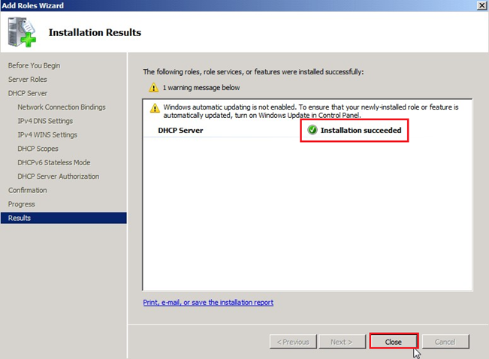Viewport: 489px width, 359px height.
Task: Select the DHCP Server step in sidebar
Action: pyautogui.click(x=28, y=93)
